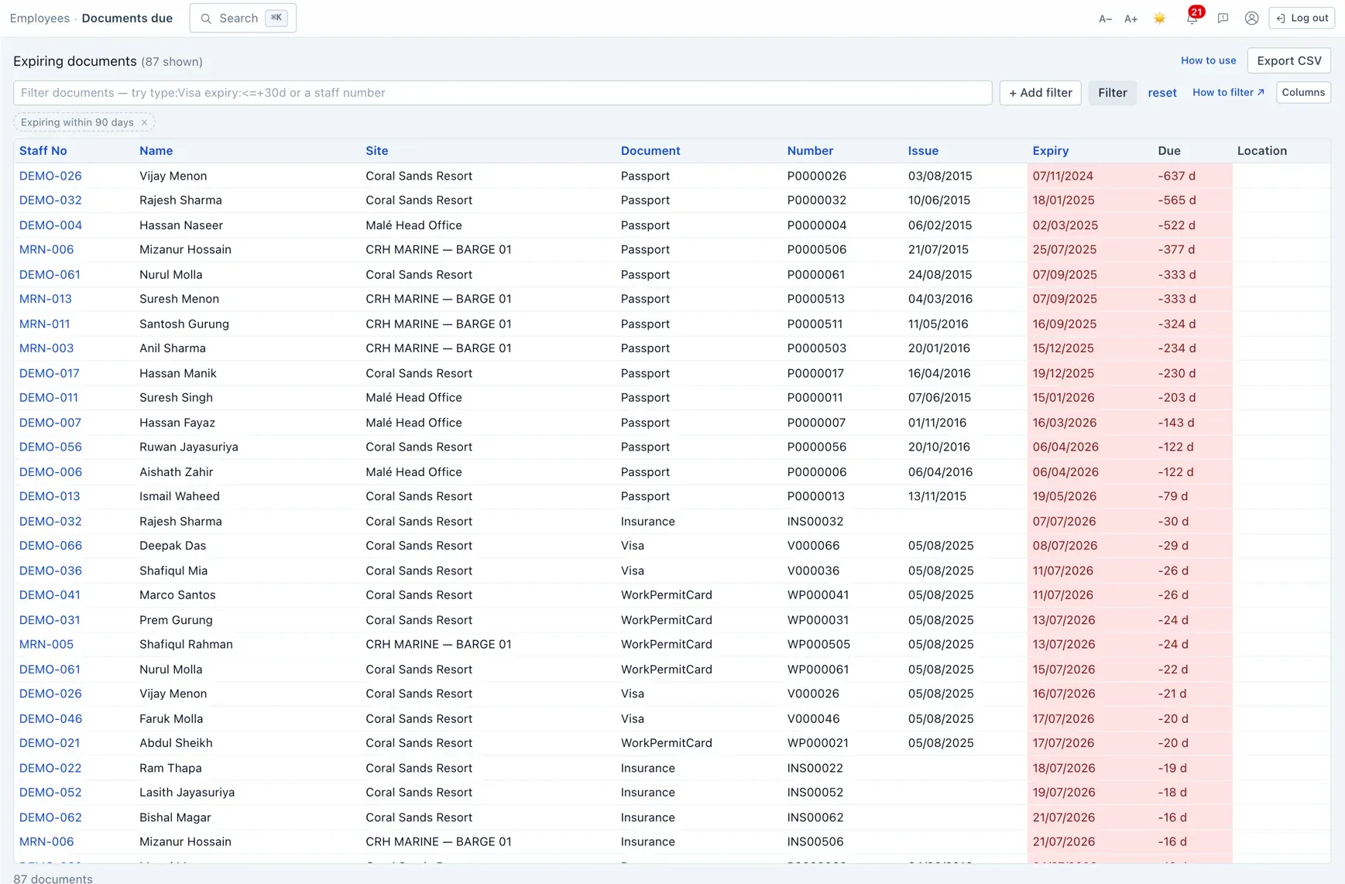Open staff link DEMO-036
Screen dimensions: 1345x884
click(50, 570)
